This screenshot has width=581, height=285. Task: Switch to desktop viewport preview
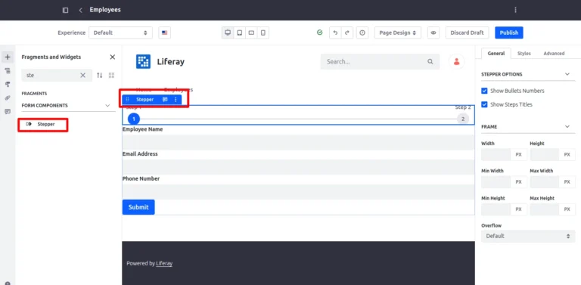click(228, 33)
